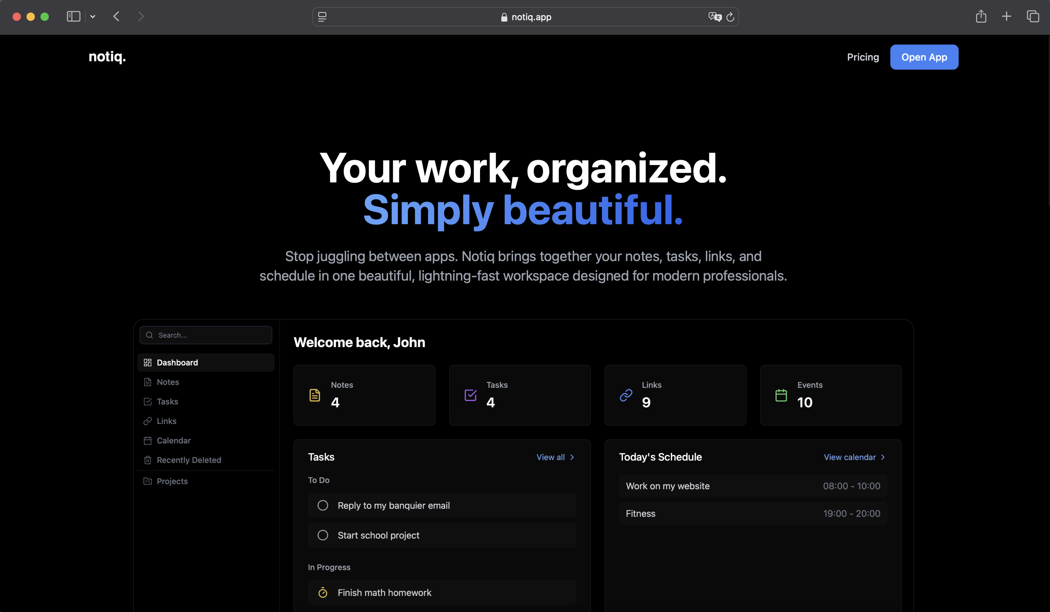Click the blue Links chain icon
This screenshot has width=1050, height=612.
(x=626, y=395)
